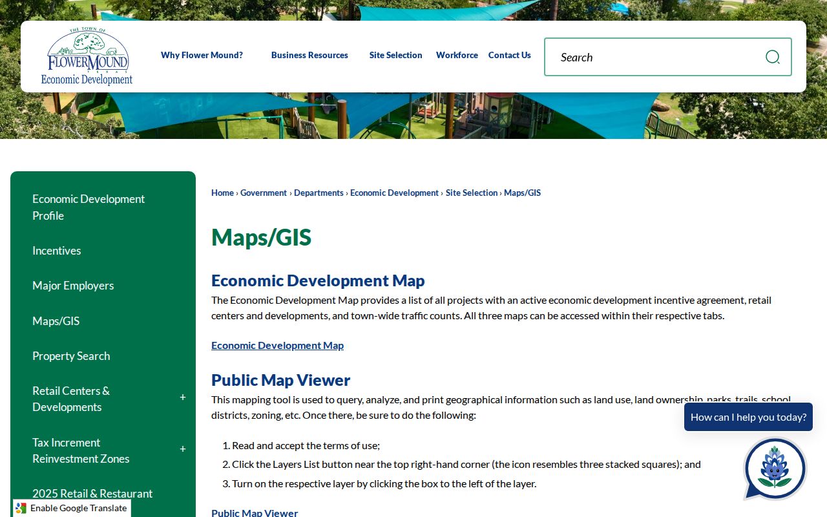Click the Economic Development Map heading
Viewport: 827px width, 517px height.
click(x=318, y=280)
